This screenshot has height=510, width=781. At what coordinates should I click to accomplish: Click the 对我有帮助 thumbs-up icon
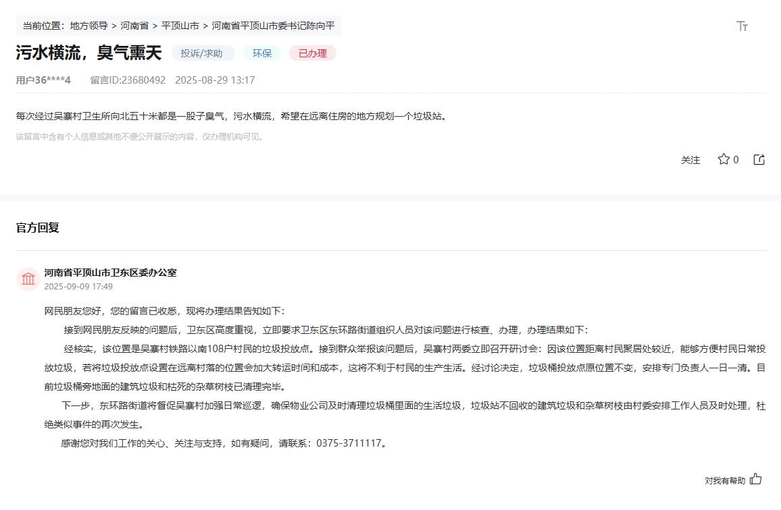tap(756, 479)
